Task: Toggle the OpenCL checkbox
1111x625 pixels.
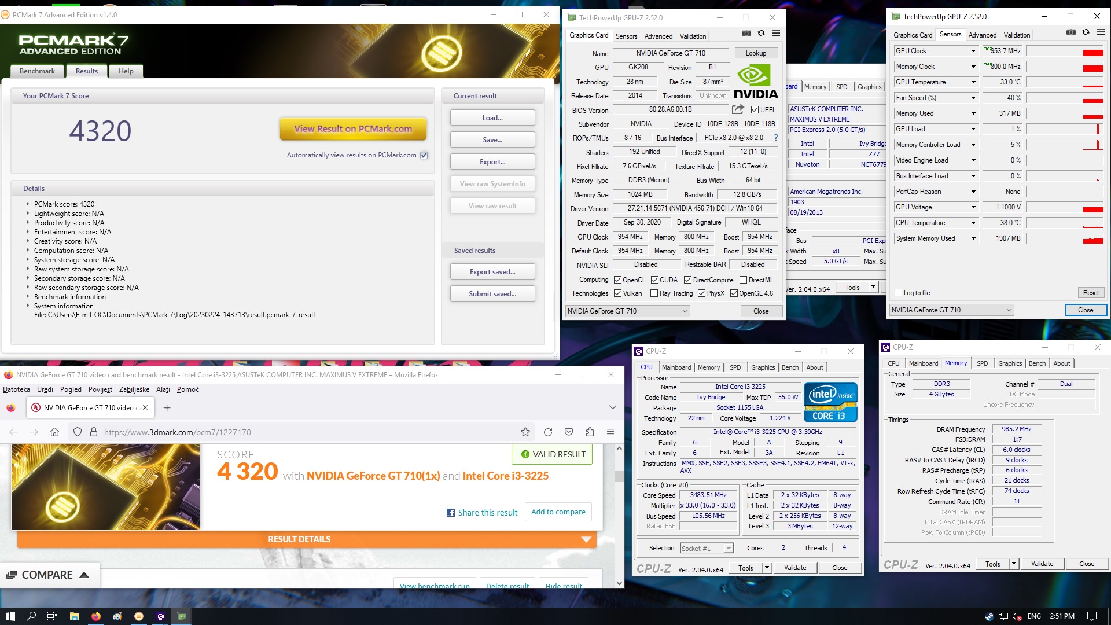Action: (618, 280)
